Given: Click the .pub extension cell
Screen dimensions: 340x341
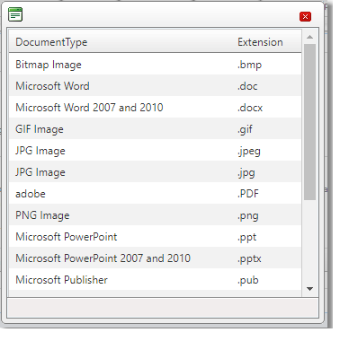Looking at the screenshot, I should coord(248,280).
